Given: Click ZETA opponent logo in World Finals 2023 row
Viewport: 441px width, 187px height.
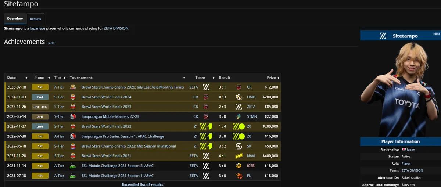Looking at the screenshot, I should [239, 107].
